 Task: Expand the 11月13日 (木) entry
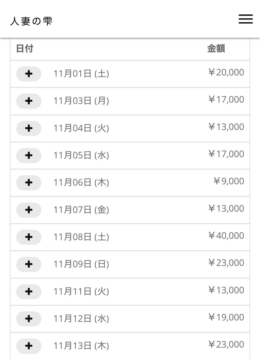tap(29, 346)
